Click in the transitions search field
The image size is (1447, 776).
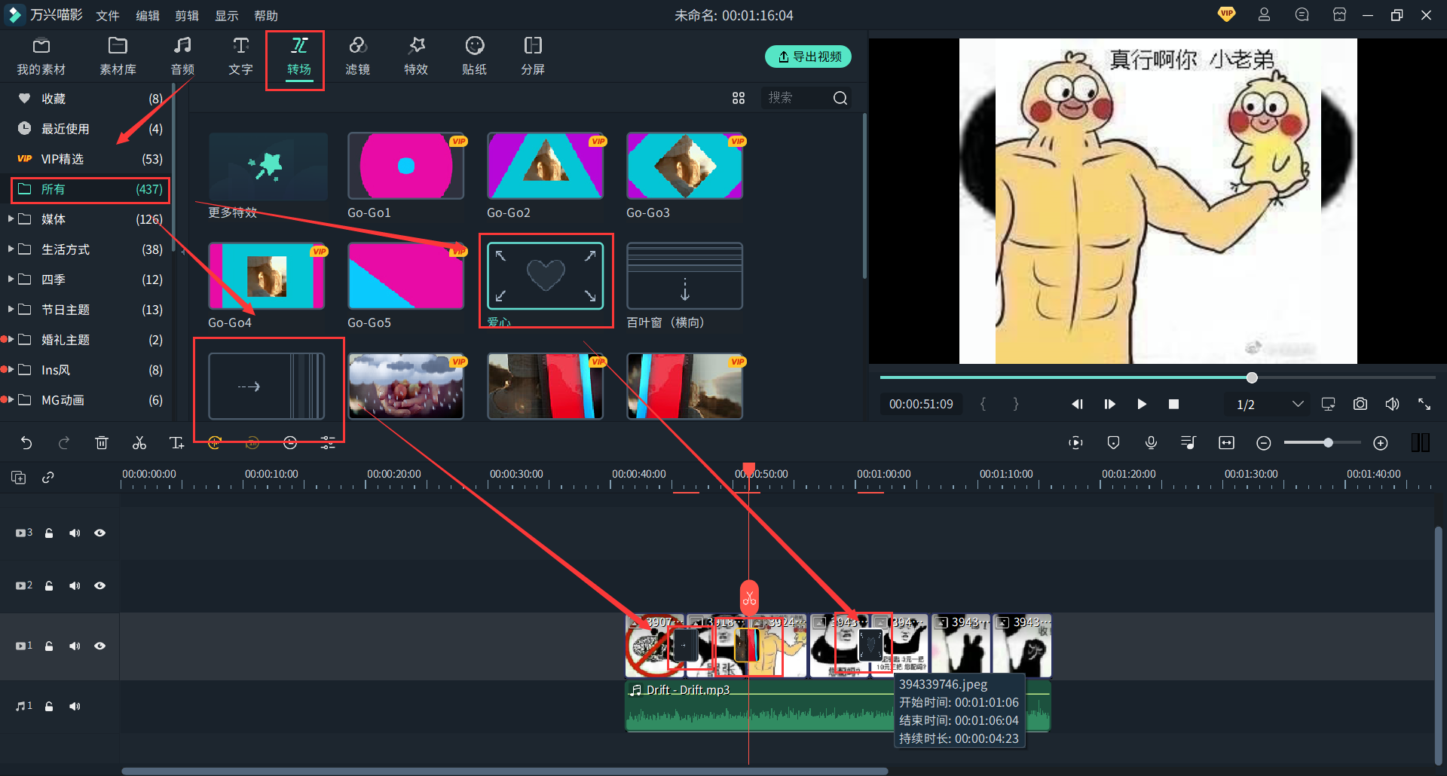tap(797, 98)
